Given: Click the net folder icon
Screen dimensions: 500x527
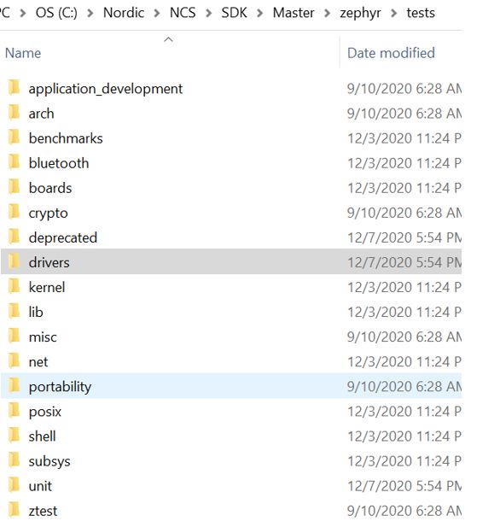Looking at the screenshot, I should 15,361.
